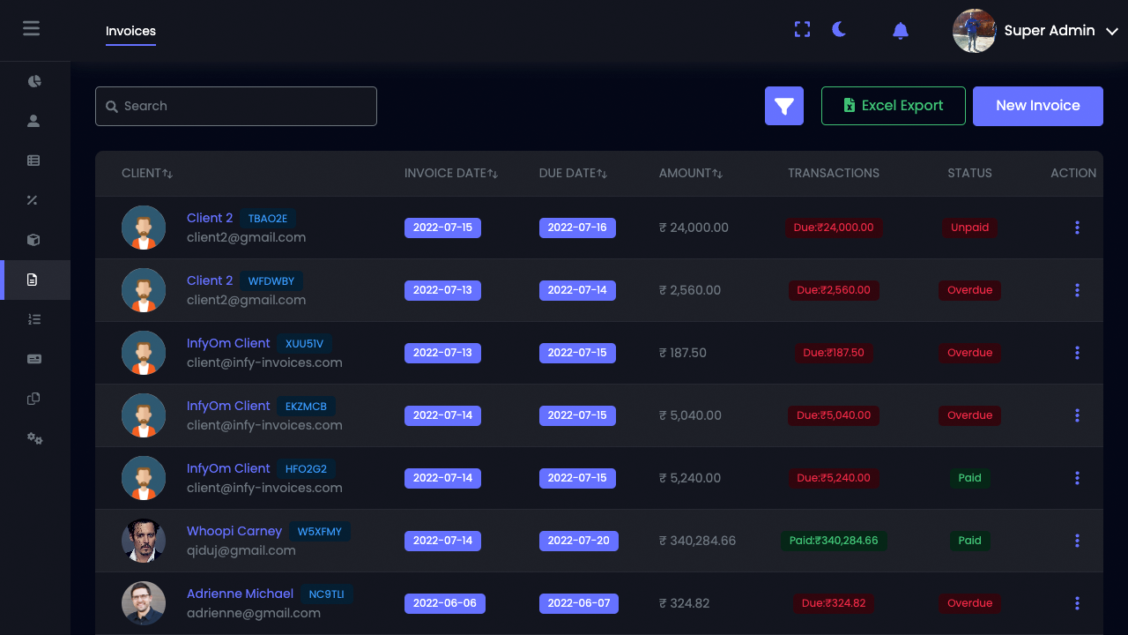This screenshot has width=1128, height=635.
Task: Enter fullscreen using the expand icon
Action: (x=802, y=29)
